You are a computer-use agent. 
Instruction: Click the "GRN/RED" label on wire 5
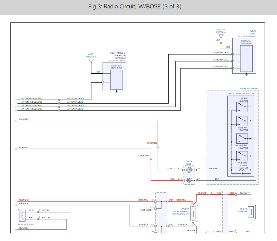pyautogui.click(x=24, y=119)
